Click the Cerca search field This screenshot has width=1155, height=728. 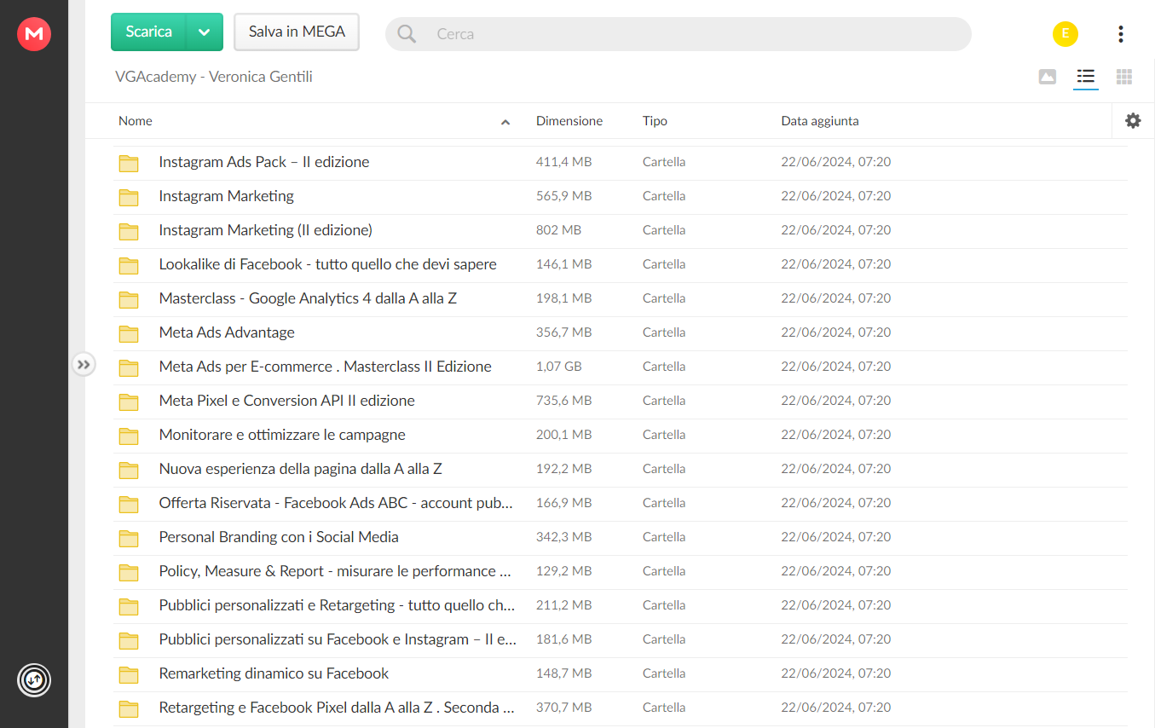pyautogui.click(x=679, y=34)
